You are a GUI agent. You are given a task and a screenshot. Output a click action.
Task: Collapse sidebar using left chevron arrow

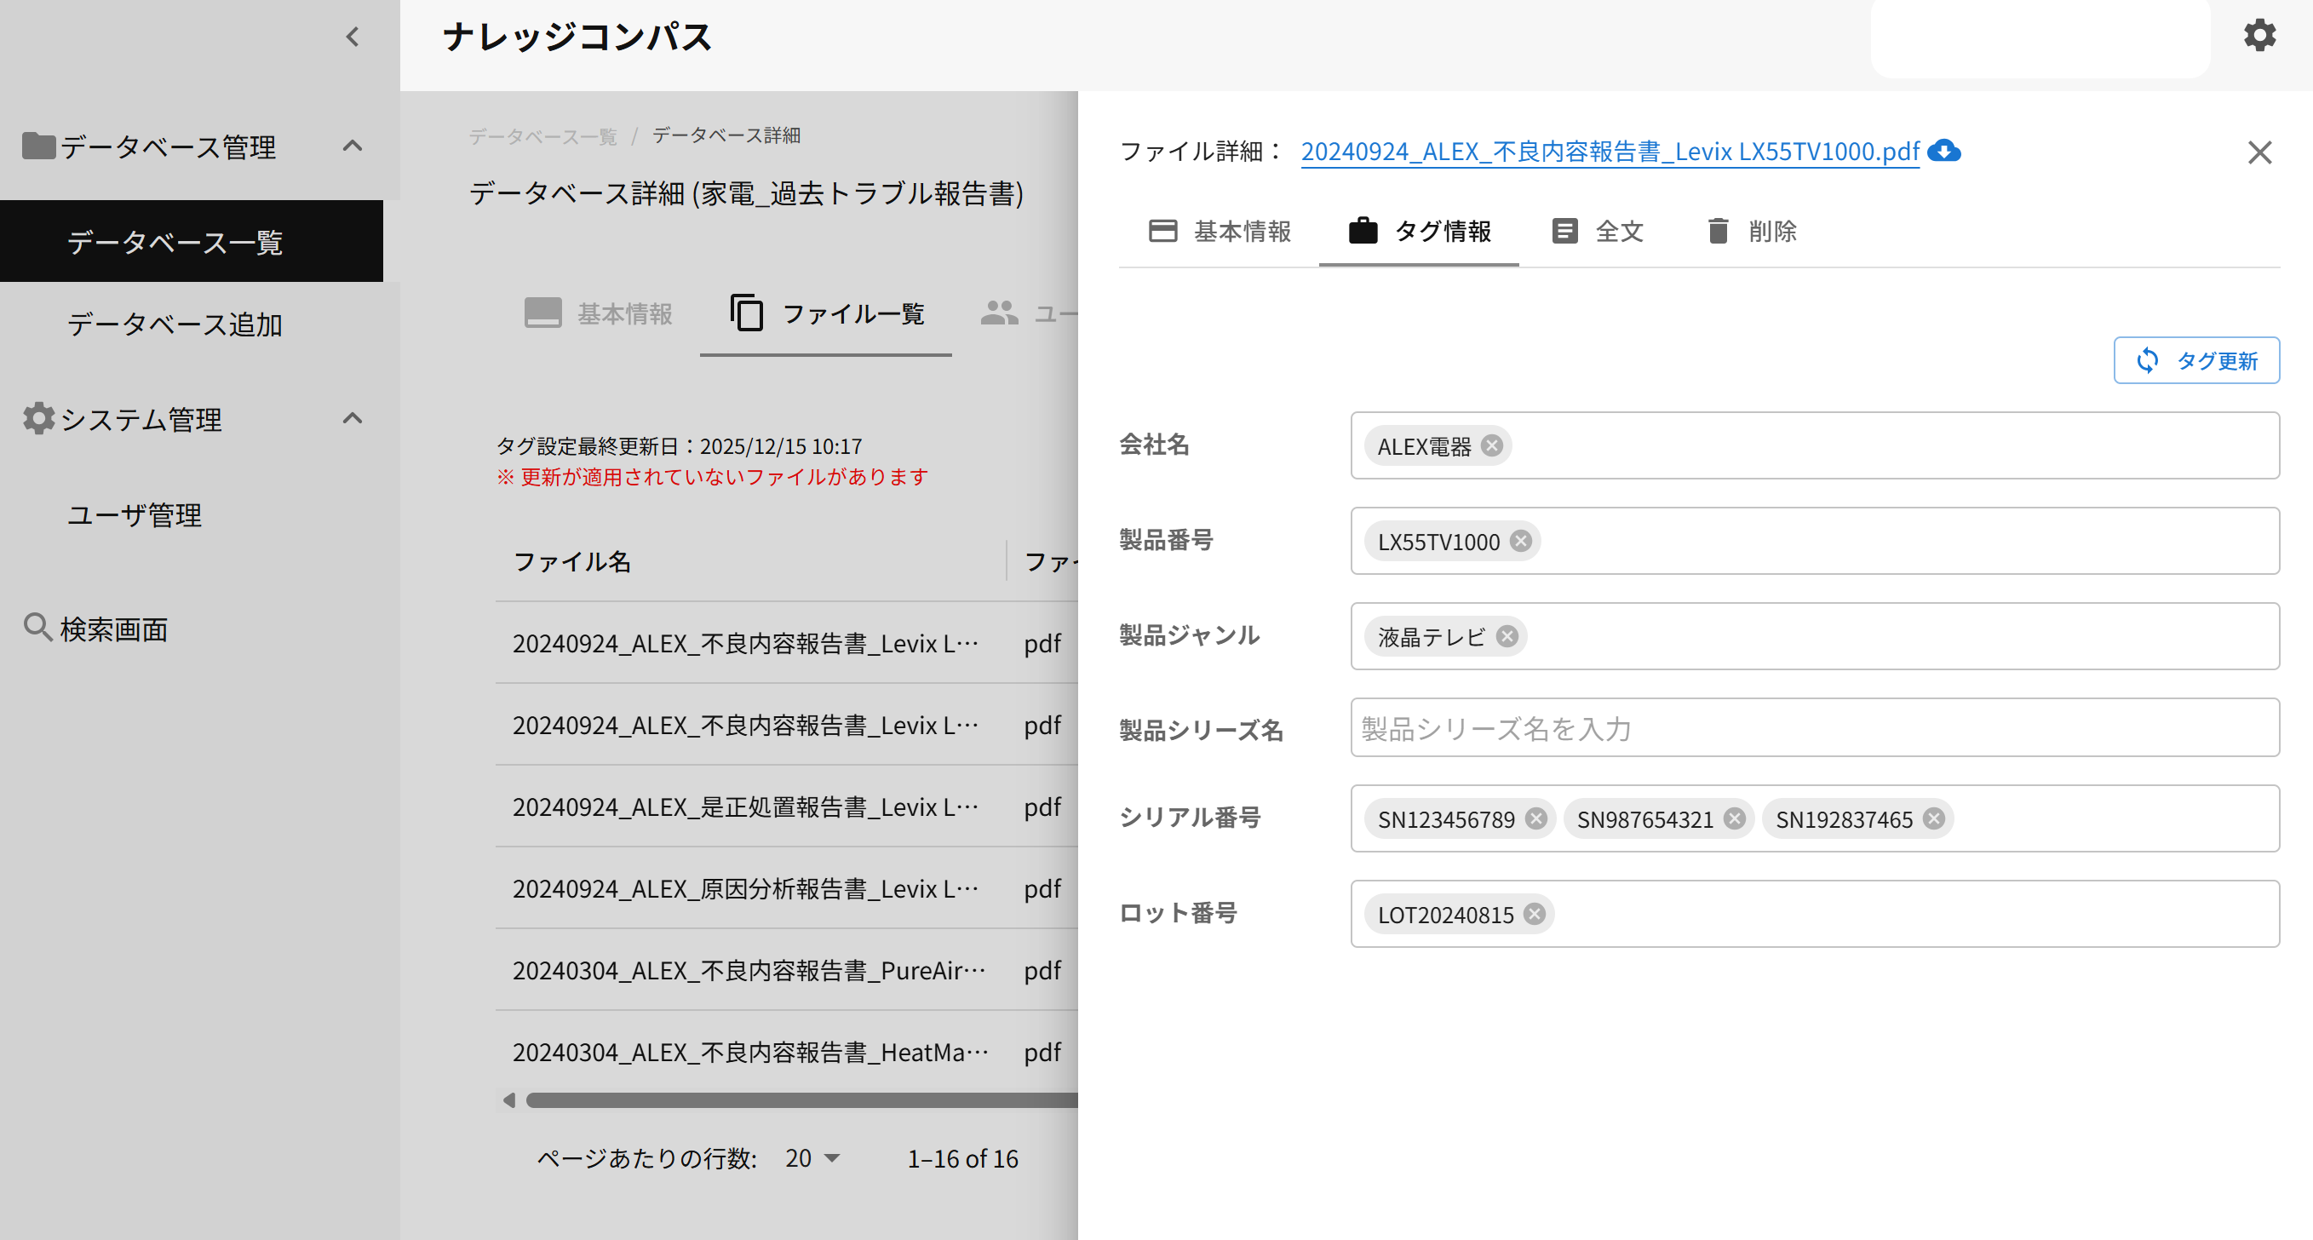point(352,37)
